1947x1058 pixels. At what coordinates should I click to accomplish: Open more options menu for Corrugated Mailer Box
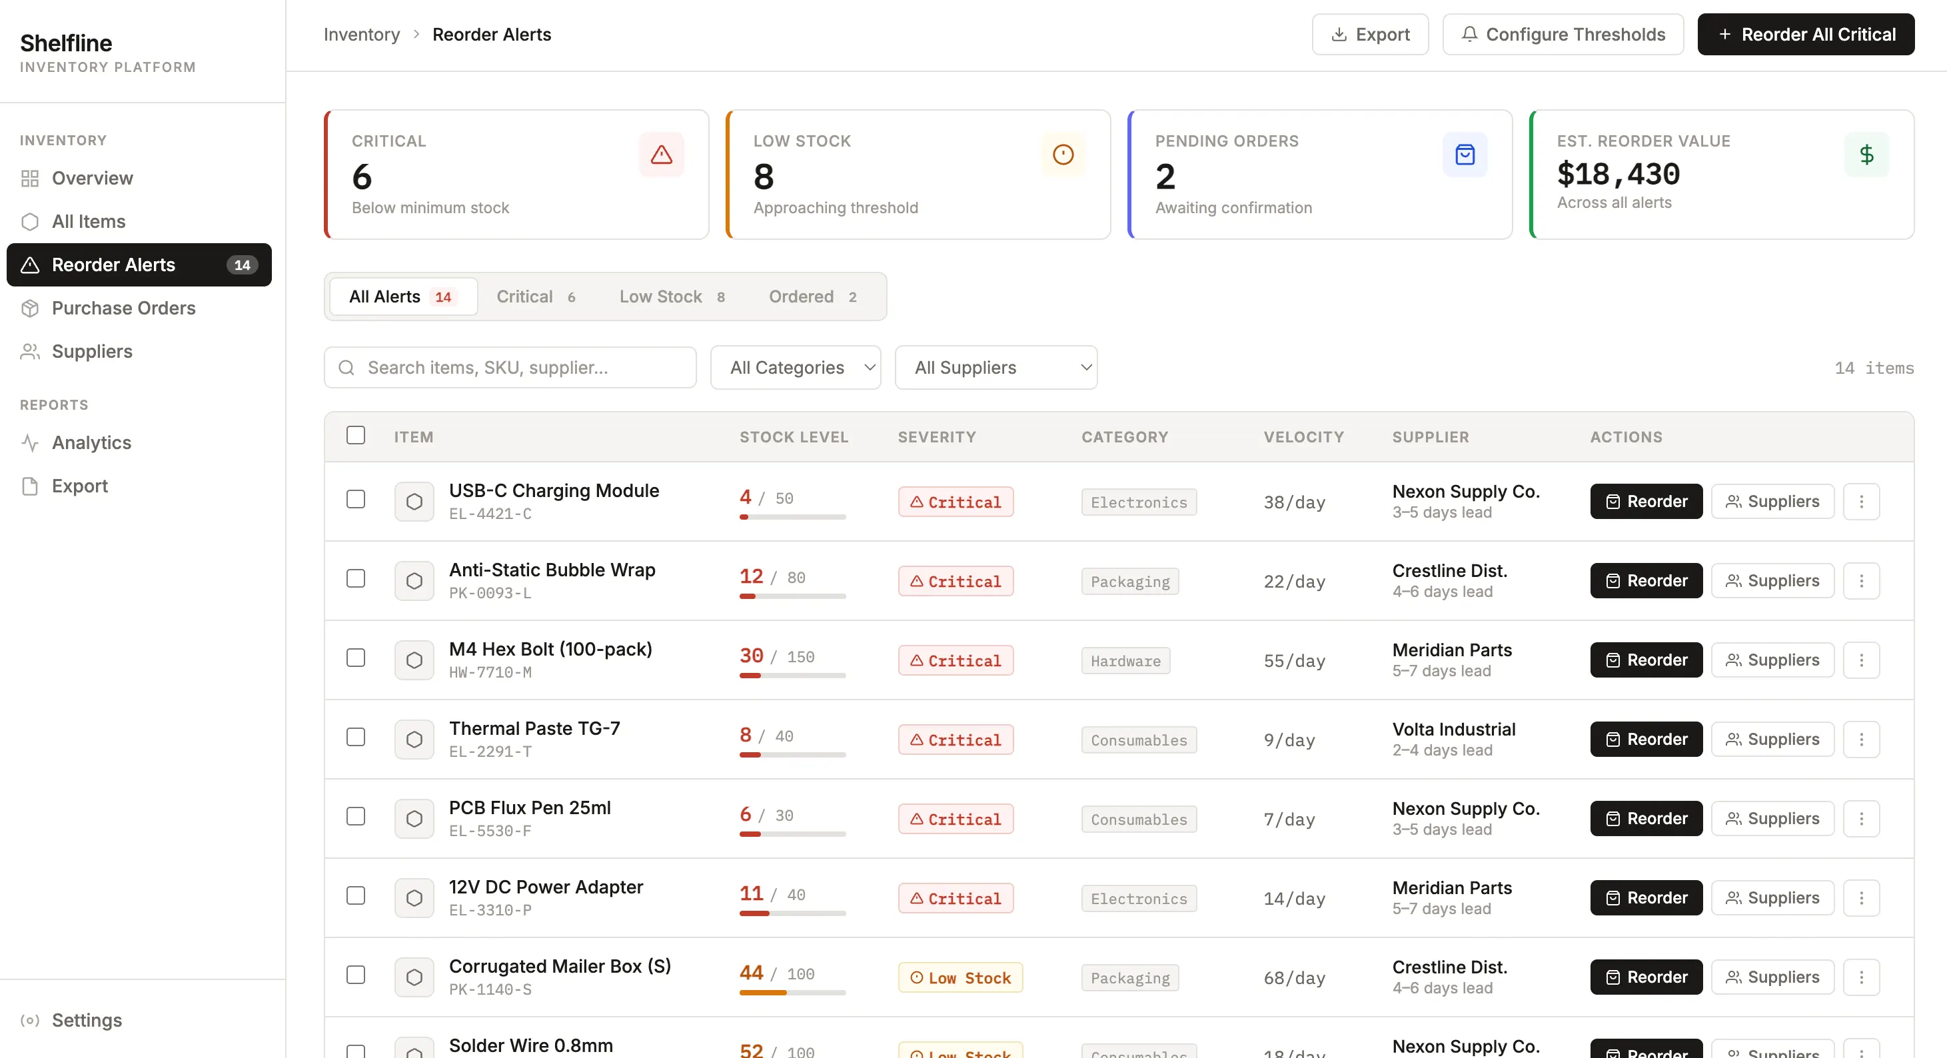tap(1861, 978)
